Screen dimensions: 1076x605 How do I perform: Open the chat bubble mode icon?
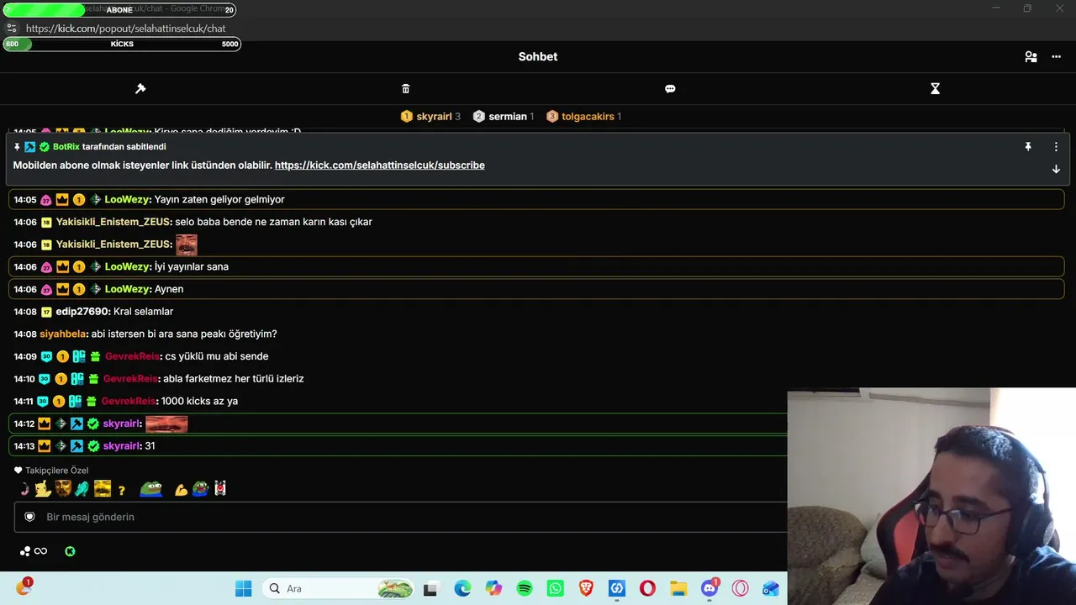tap(670, 88)
